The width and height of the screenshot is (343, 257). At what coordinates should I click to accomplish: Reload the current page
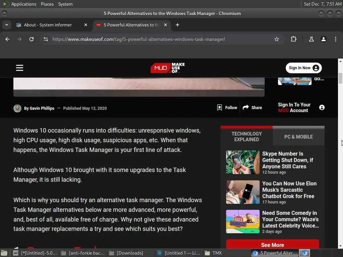(31, 39)
